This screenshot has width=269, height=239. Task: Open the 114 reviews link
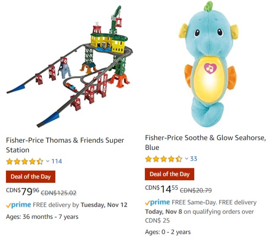pyautogui.click(x=57, y=161)
